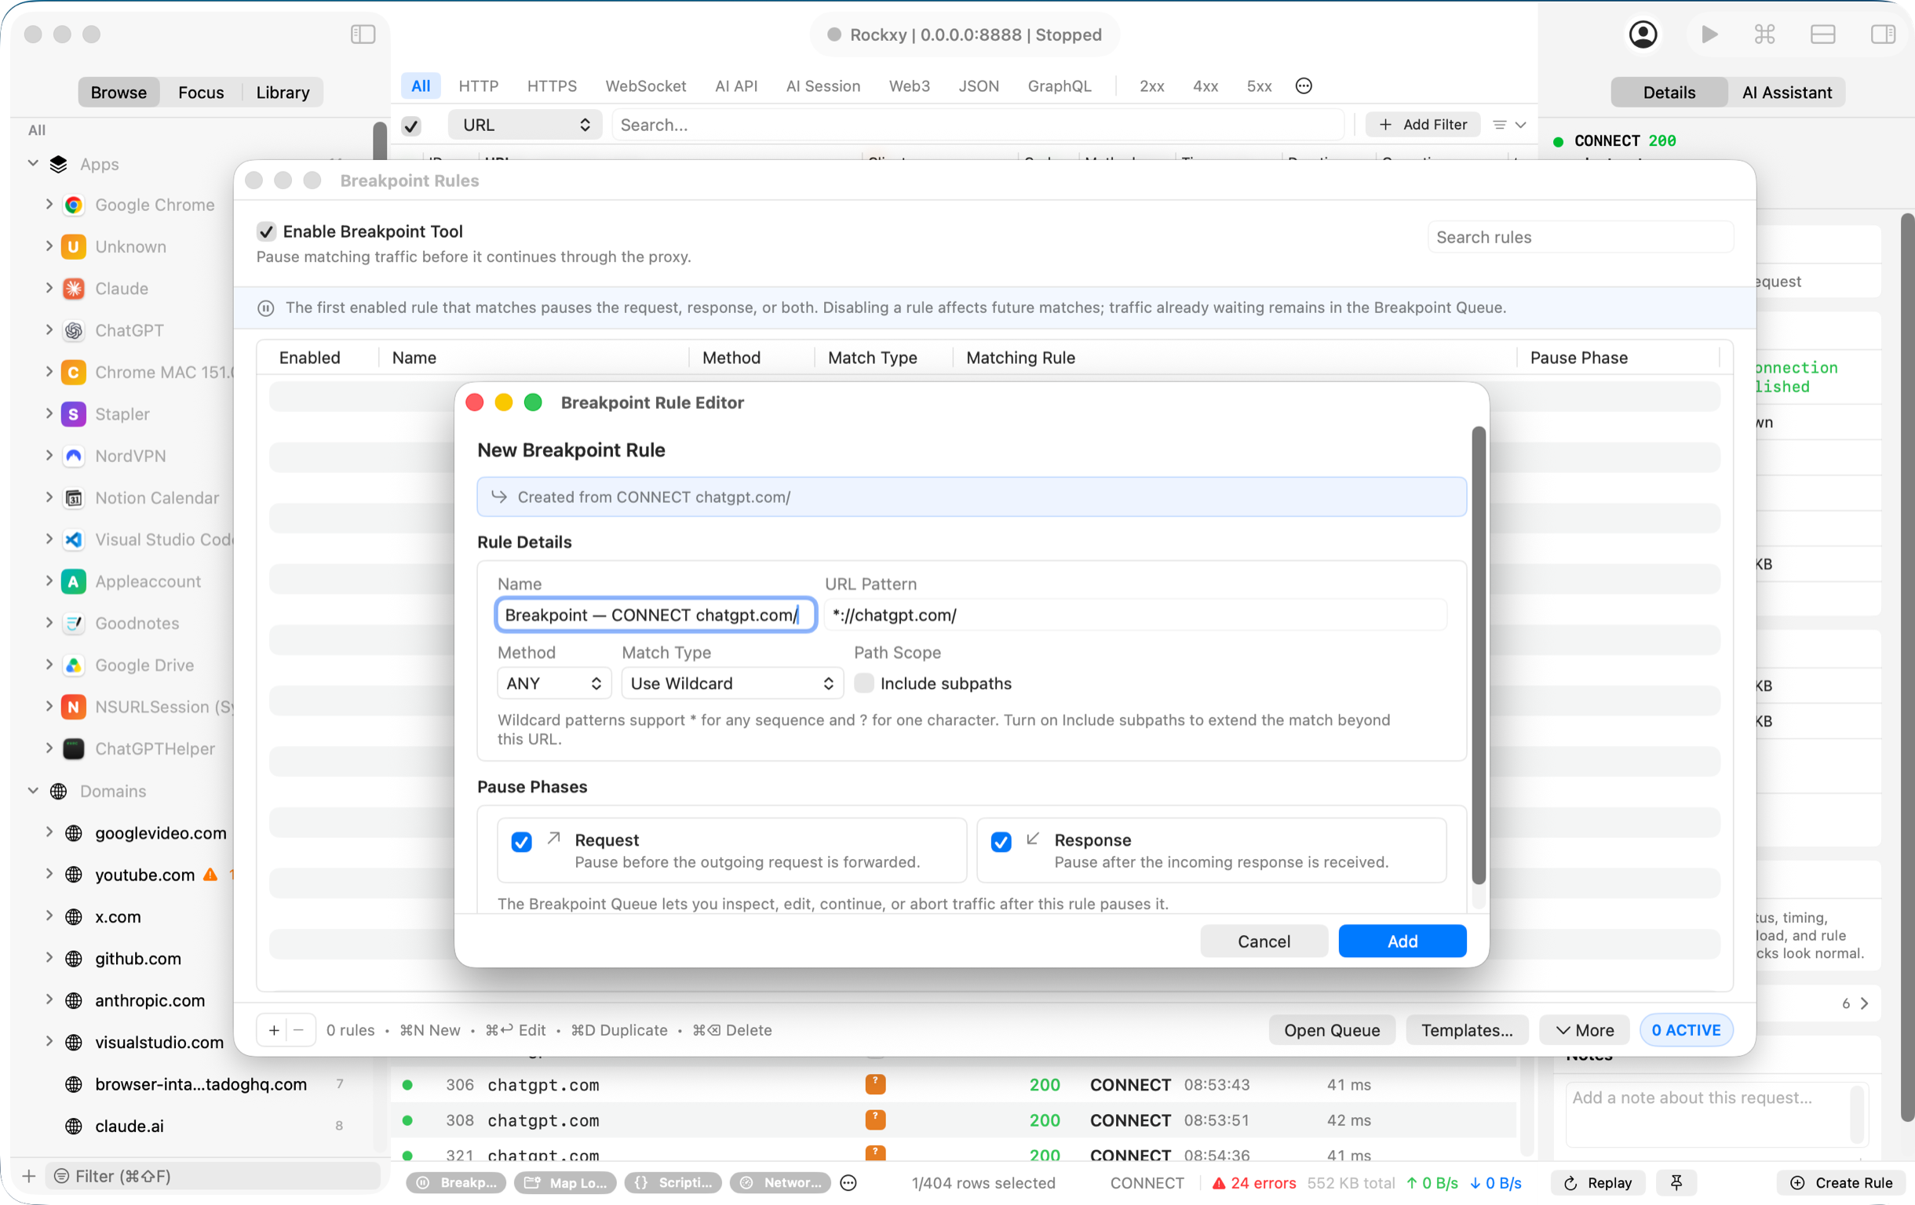
Task: Enable the Include subpaths checkbox
Action: tap(863, 683)
